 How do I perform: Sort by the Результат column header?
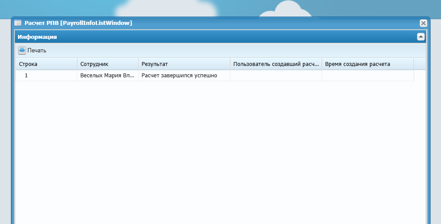coord(184,64)
